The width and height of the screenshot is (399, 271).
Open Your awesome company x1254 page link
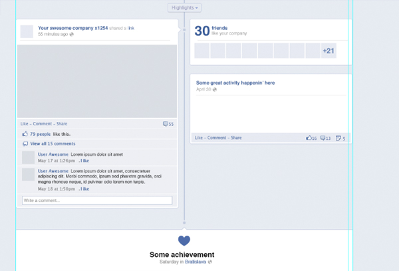pyautogui.click(x=73, y=28)
